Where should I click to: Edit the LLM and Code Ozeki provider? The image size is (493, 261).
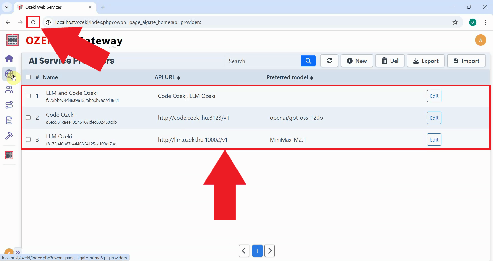pyautogui.click(x=434, y=96)
